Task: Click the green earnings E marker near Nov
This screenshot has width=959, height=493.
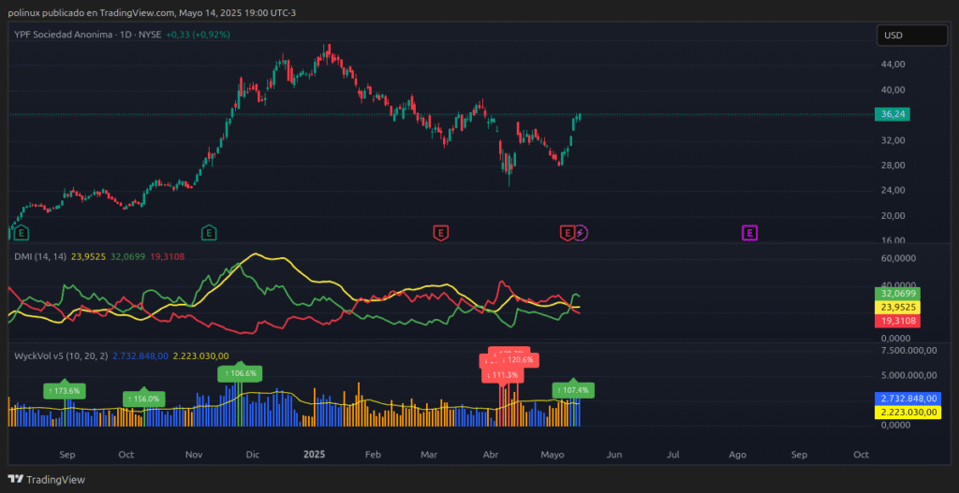Action: [x=209, y=232]
